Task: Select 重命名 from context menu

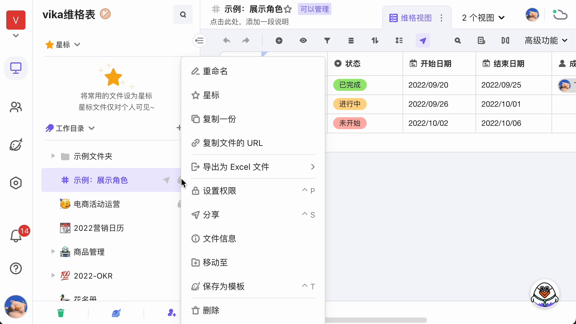Action: (215, 71)
